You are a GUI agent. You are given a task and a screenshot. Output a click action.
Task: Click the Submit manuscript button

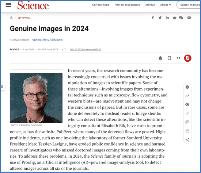point(189,5)
